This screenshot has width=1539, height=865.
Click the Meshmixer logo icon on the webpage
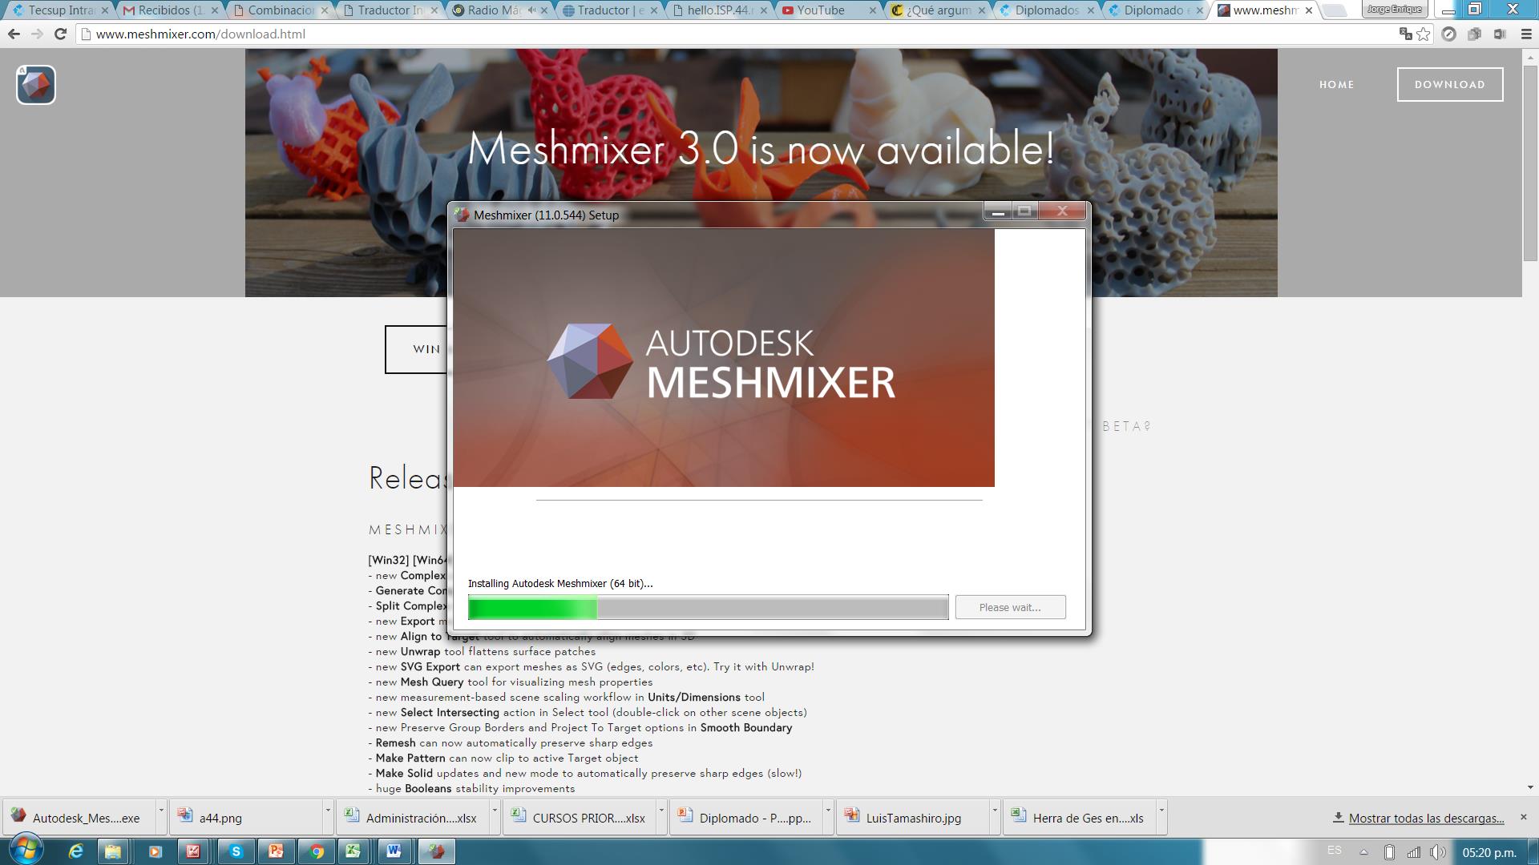coord(36,85)
